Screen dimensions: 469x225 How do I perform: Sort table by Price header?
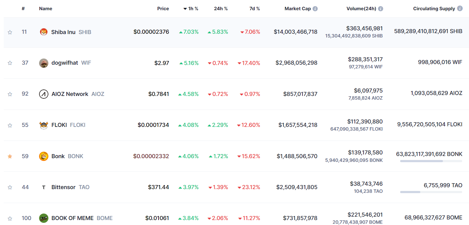tap(163, 9)
